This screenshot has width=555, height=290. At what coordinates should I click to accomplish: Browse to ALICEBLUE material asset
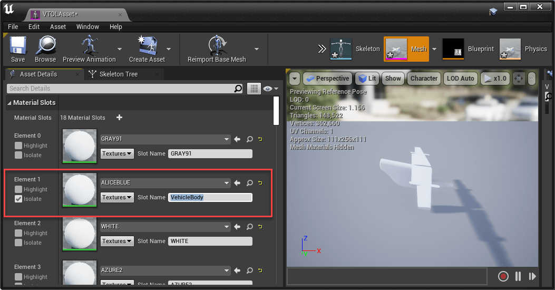tap(249, 183)
